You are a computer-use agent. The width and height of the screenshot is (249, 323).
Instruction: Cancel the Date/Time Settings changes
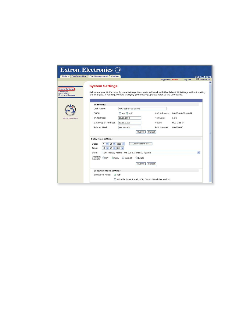click(x=151, y=164)
